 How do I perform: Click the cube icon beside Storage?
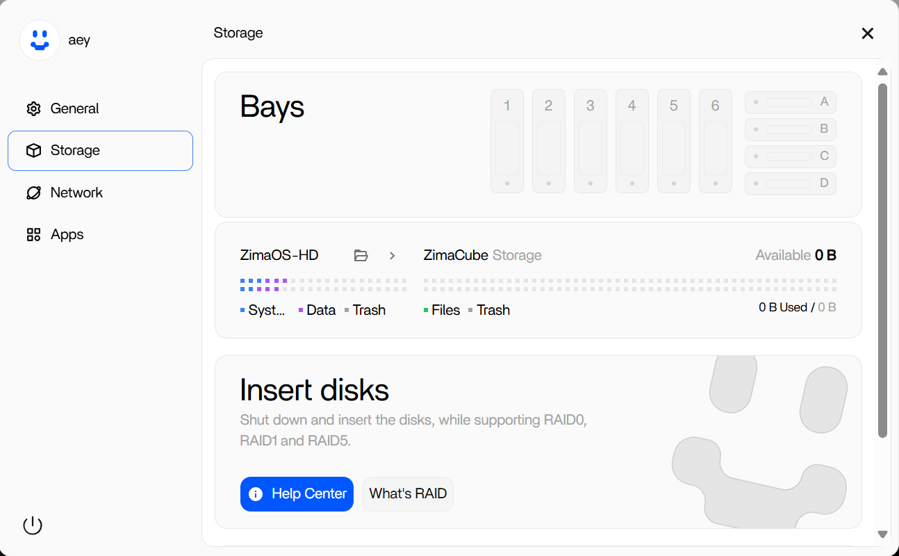33,151
